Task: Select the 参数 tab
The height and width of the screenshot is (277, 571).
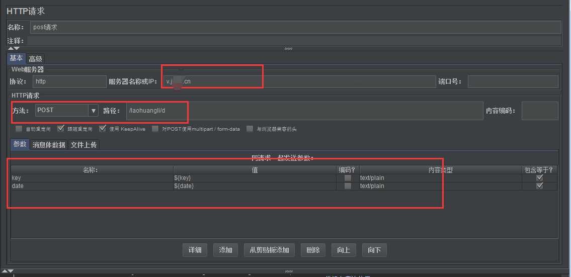Action: 20,144
